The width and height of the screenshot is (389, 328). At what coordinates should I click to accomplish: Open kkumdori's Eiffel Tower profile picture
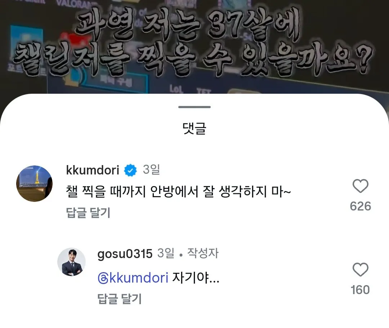(34, 183)
